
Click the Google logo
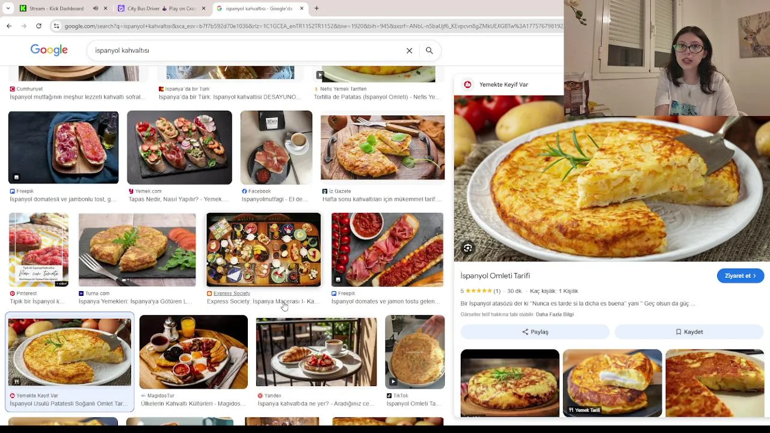tap(49, 50)
